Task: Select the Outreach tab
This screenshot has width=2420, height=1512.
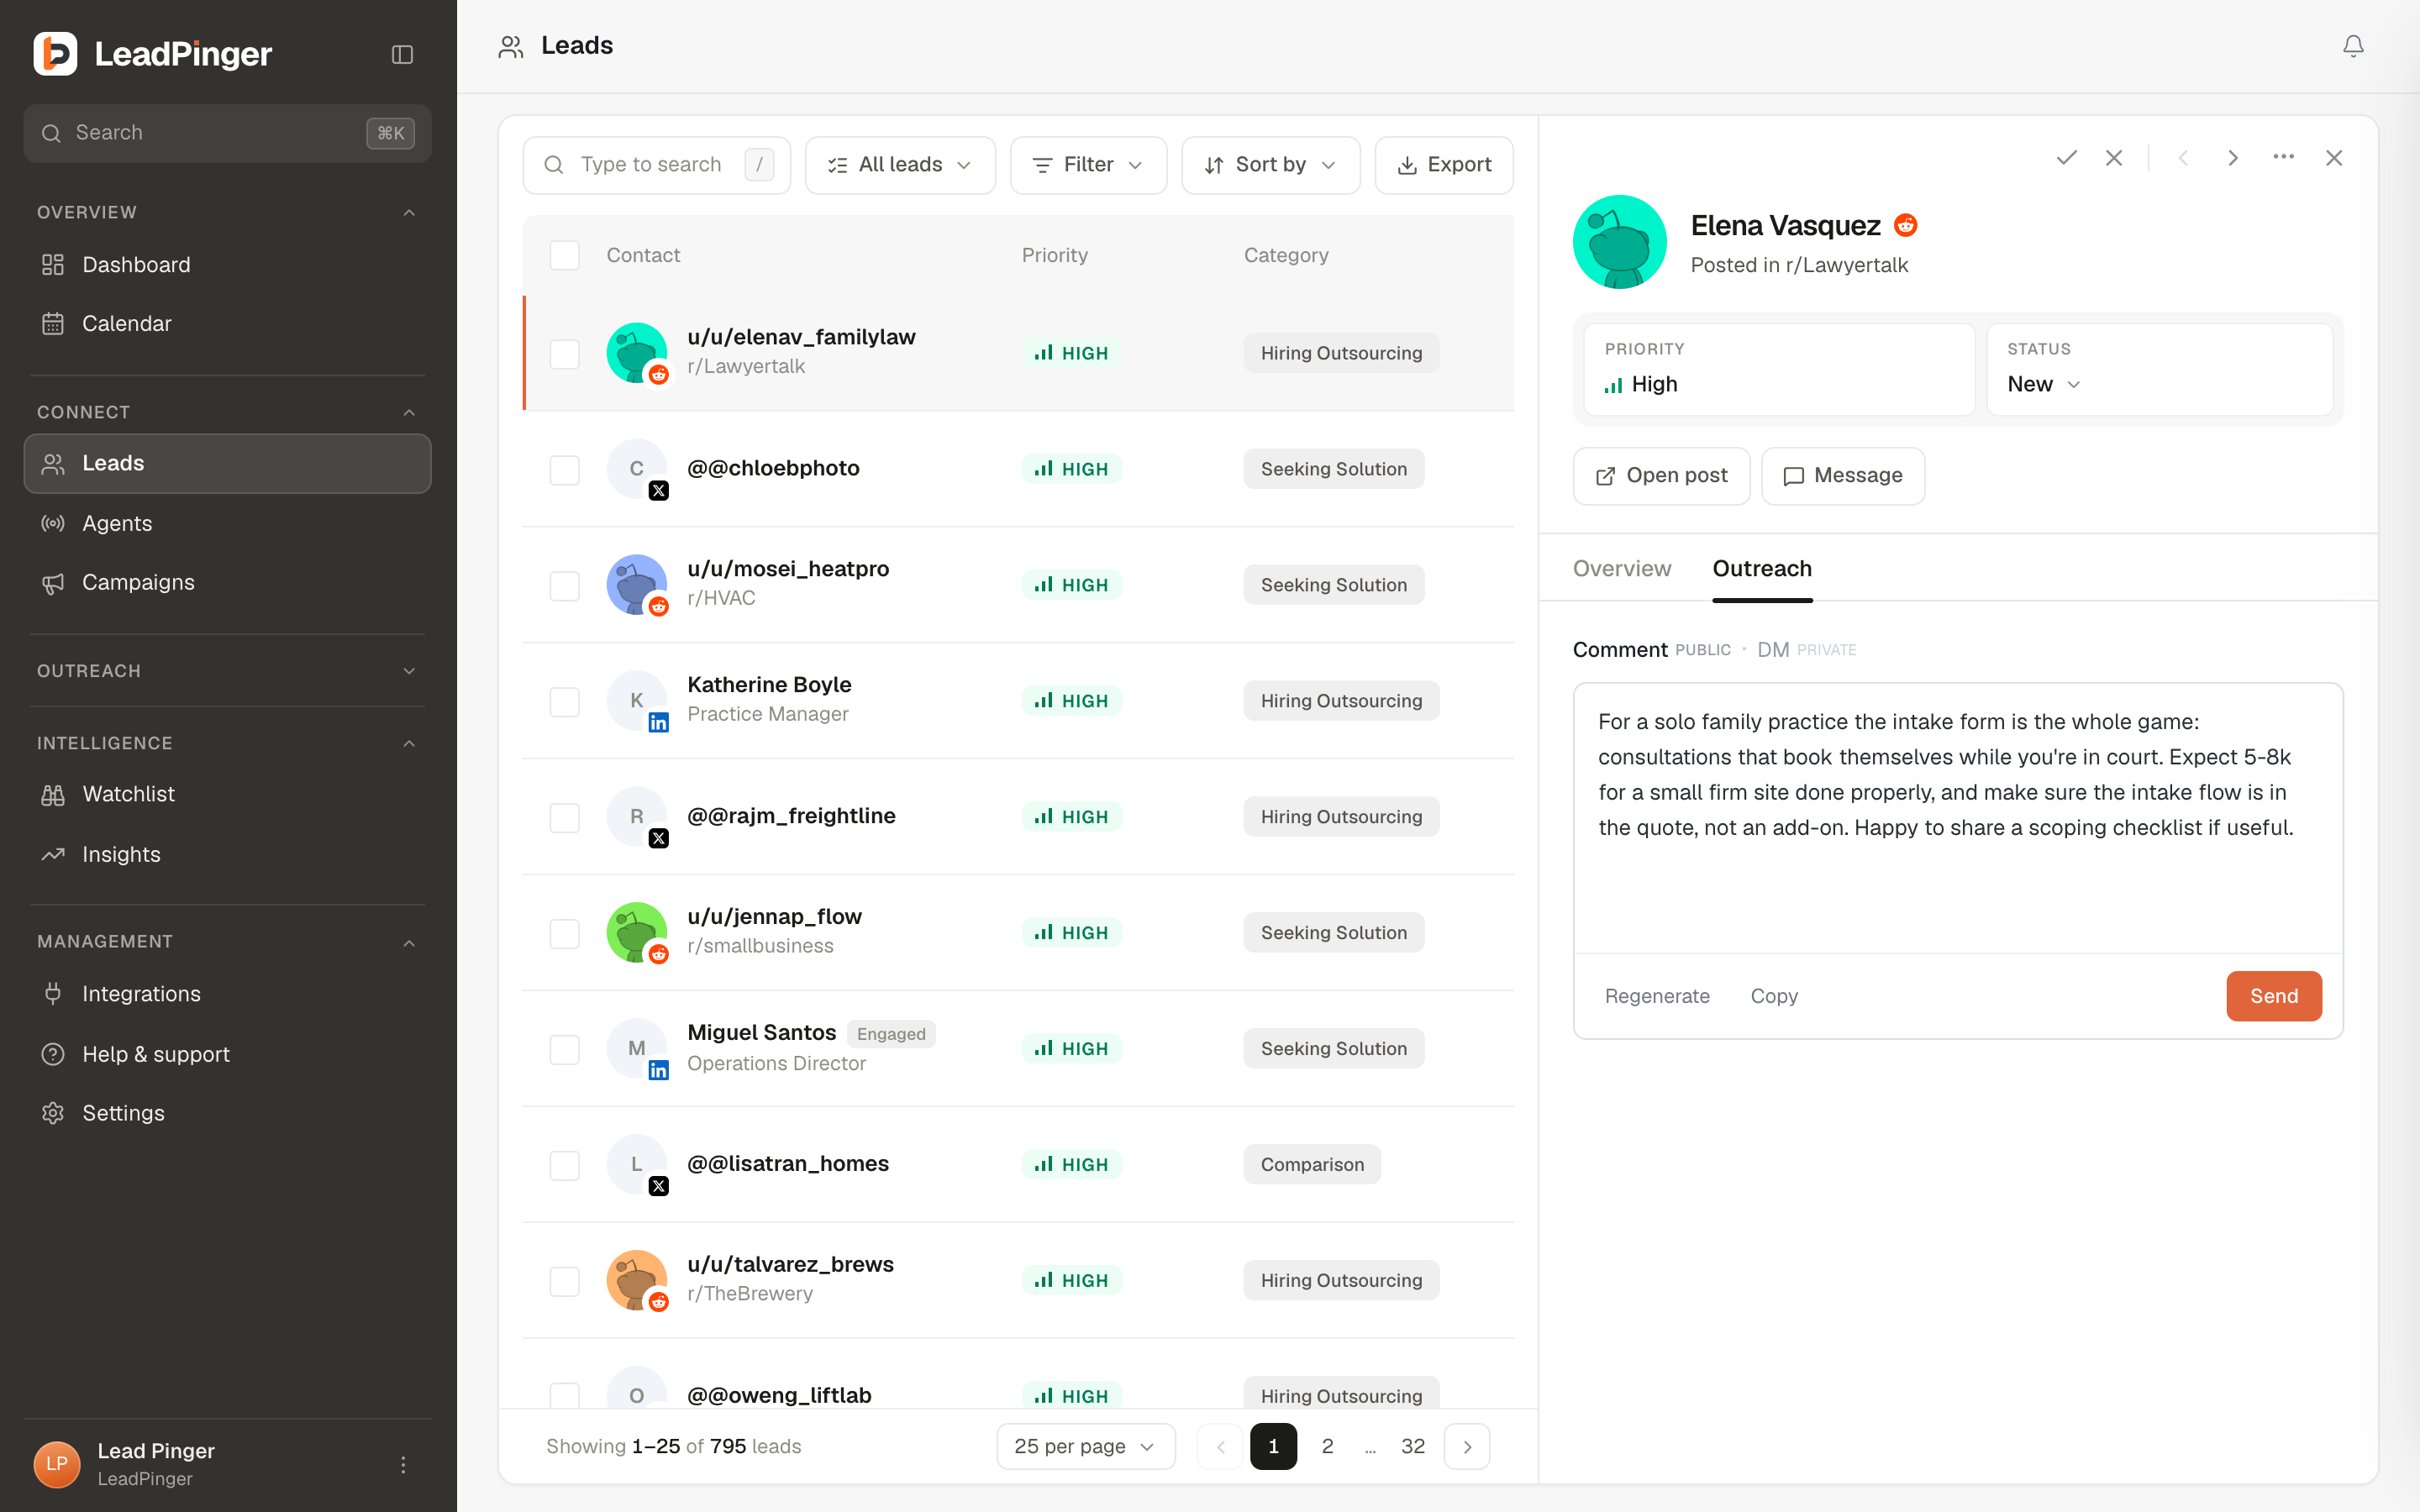Action: (x=1762, y=568)
